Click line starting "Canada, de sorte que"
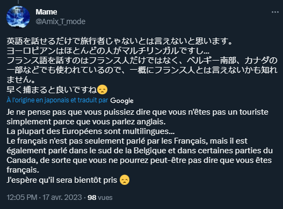The image size is (283, 209). (139, 160)
